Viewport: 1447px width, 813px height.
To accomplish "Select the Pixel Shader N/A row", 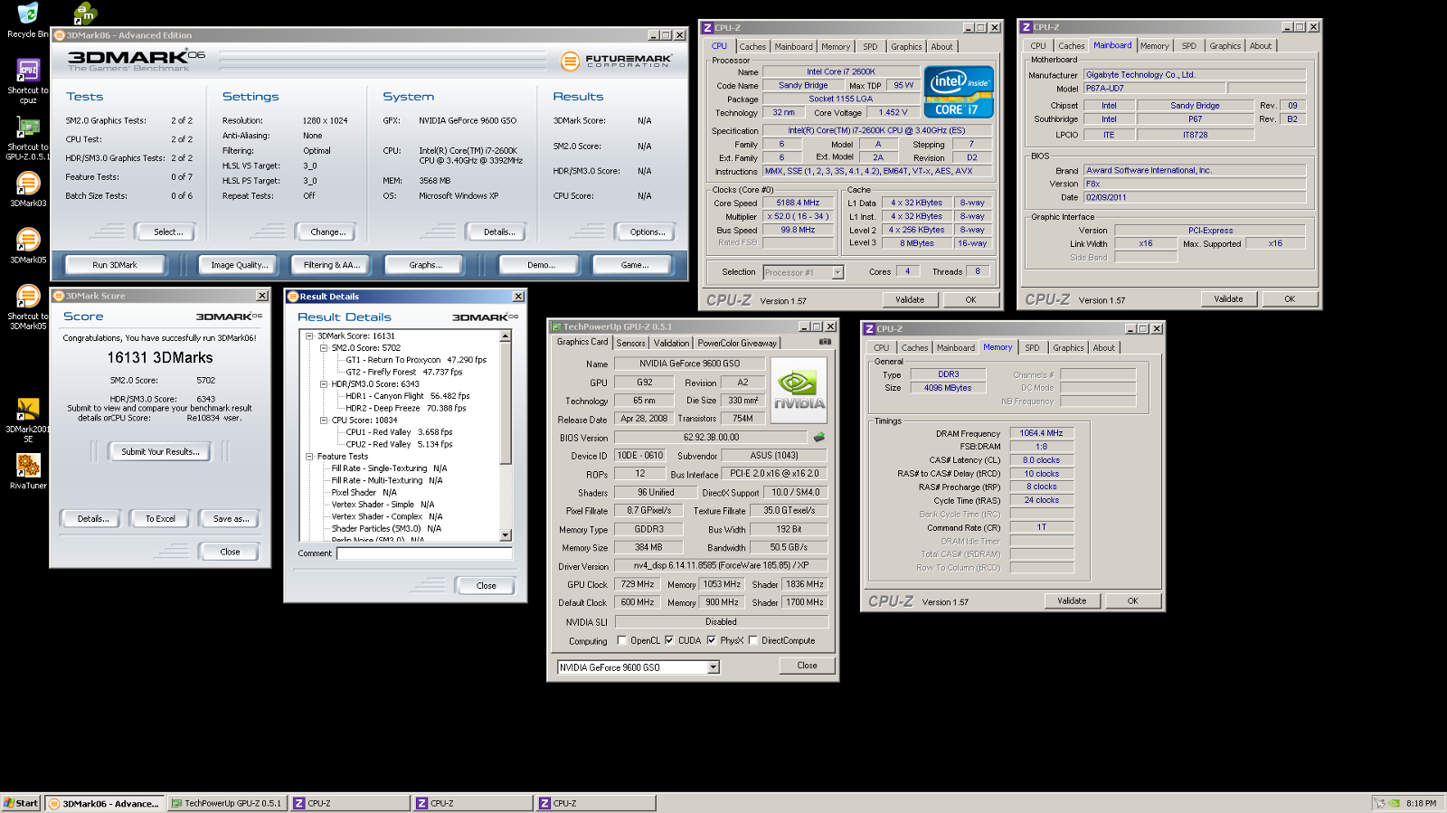I will (364, 492).
